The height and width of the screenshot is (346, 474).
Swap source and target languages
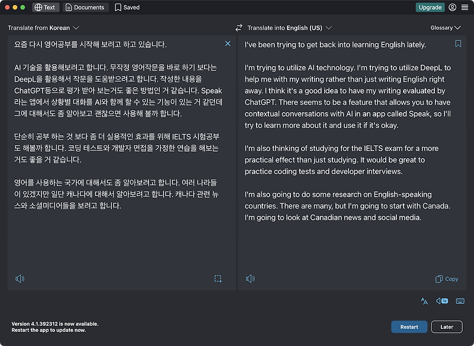(239, 28)
